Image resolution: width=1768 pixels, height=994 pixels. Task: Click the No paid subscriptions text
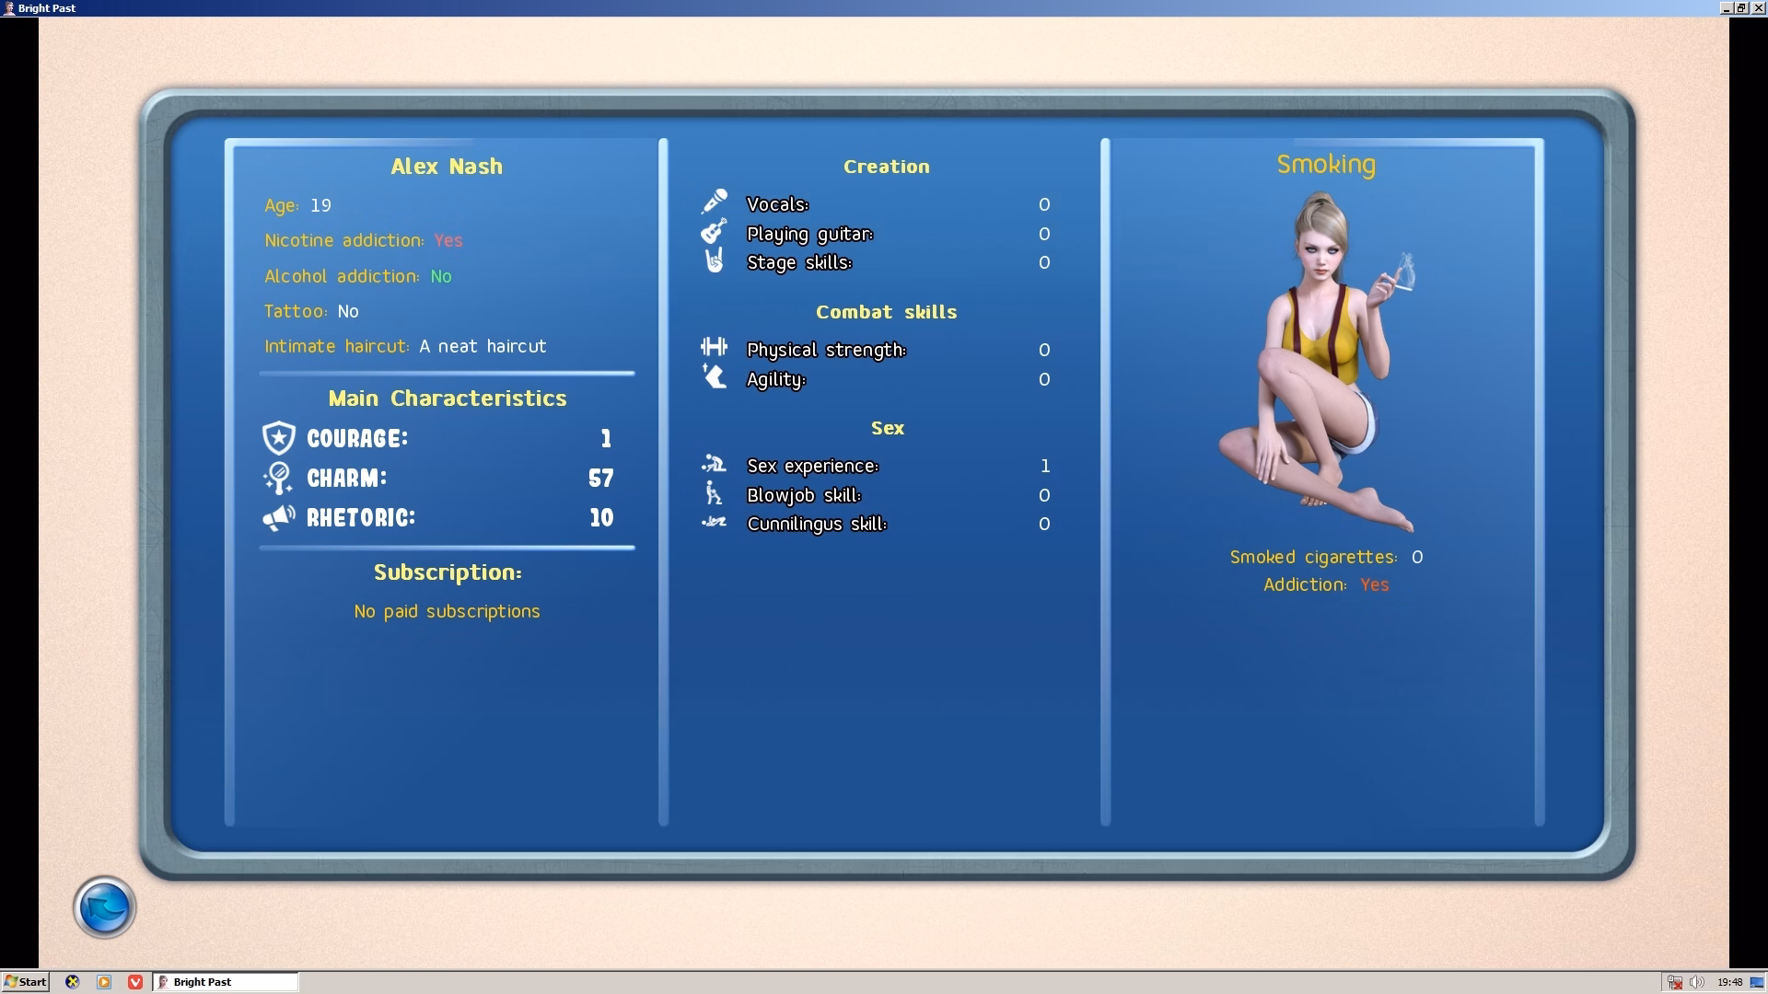(x=447, y=612)
